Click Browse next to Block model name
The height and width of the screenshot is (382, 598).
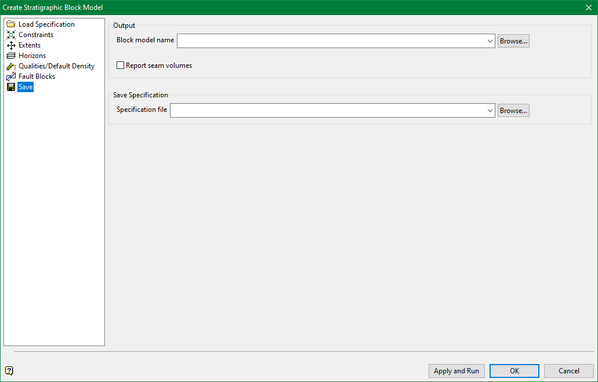coord(513,41)
